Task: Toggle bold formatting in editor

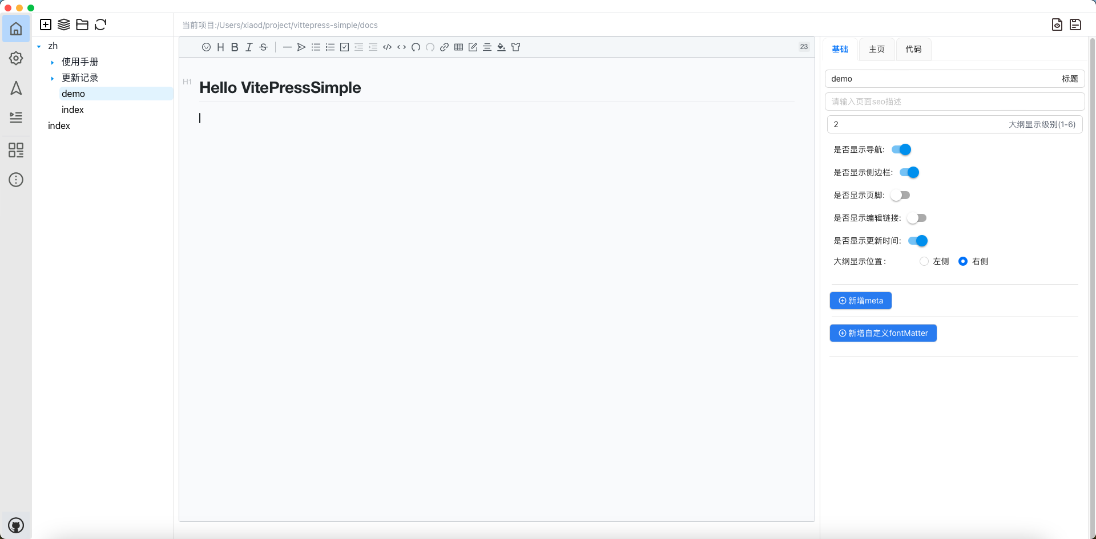Action: (x=235, y=47)
